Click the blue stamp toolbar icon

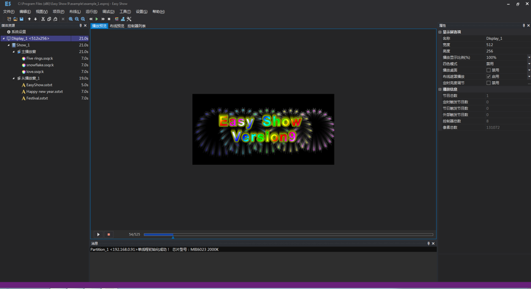[x=123, y=19]
